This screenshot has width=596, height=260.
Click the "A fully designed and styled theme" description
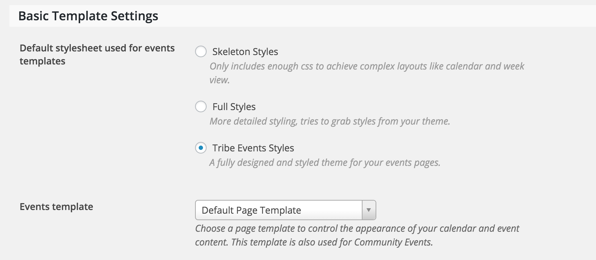324,163
